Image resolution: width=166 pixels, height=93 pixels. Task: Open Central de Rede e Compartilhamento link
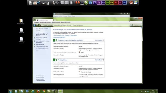click(x=40, y=80)
